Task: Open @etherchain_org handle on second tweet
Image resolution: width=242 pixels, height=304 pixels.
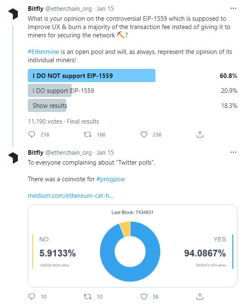Action: pyautogui.click(x=68, y=153)
